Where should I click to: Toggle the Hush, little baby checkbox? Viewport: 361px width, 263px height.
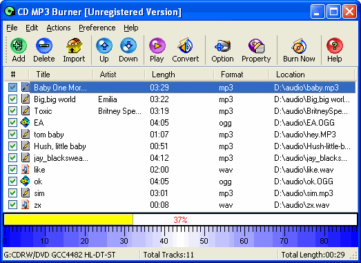(x=12, y=146)
